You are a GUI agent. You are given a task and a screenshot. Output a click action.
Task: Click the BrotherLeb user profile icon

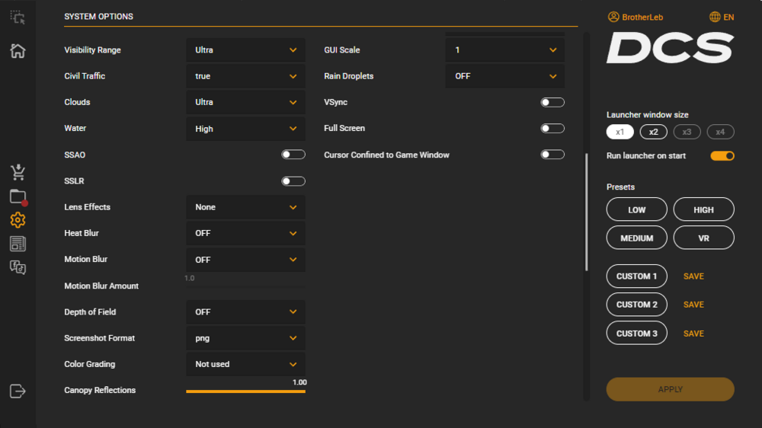613,17
